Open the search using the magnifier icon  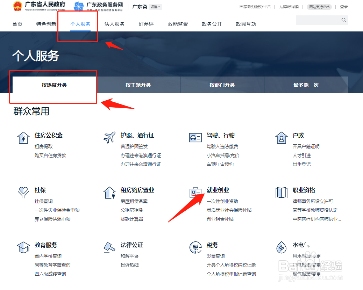(343, 20)
